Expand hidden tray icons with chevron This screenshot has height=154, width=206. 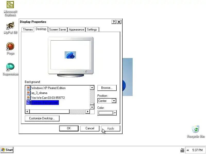pyautogui.click(x=188, y=150)
